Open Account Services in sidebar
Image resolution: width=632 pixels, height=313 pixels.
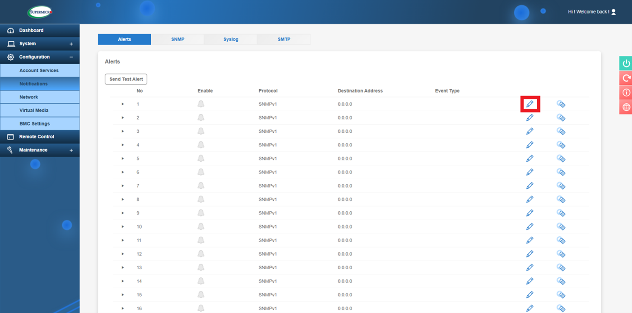pyautogui.click(x=40, y=70)
